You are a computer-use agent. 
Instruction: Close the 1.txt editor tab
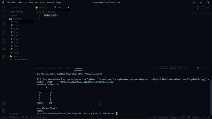click(x=69, y=8)
